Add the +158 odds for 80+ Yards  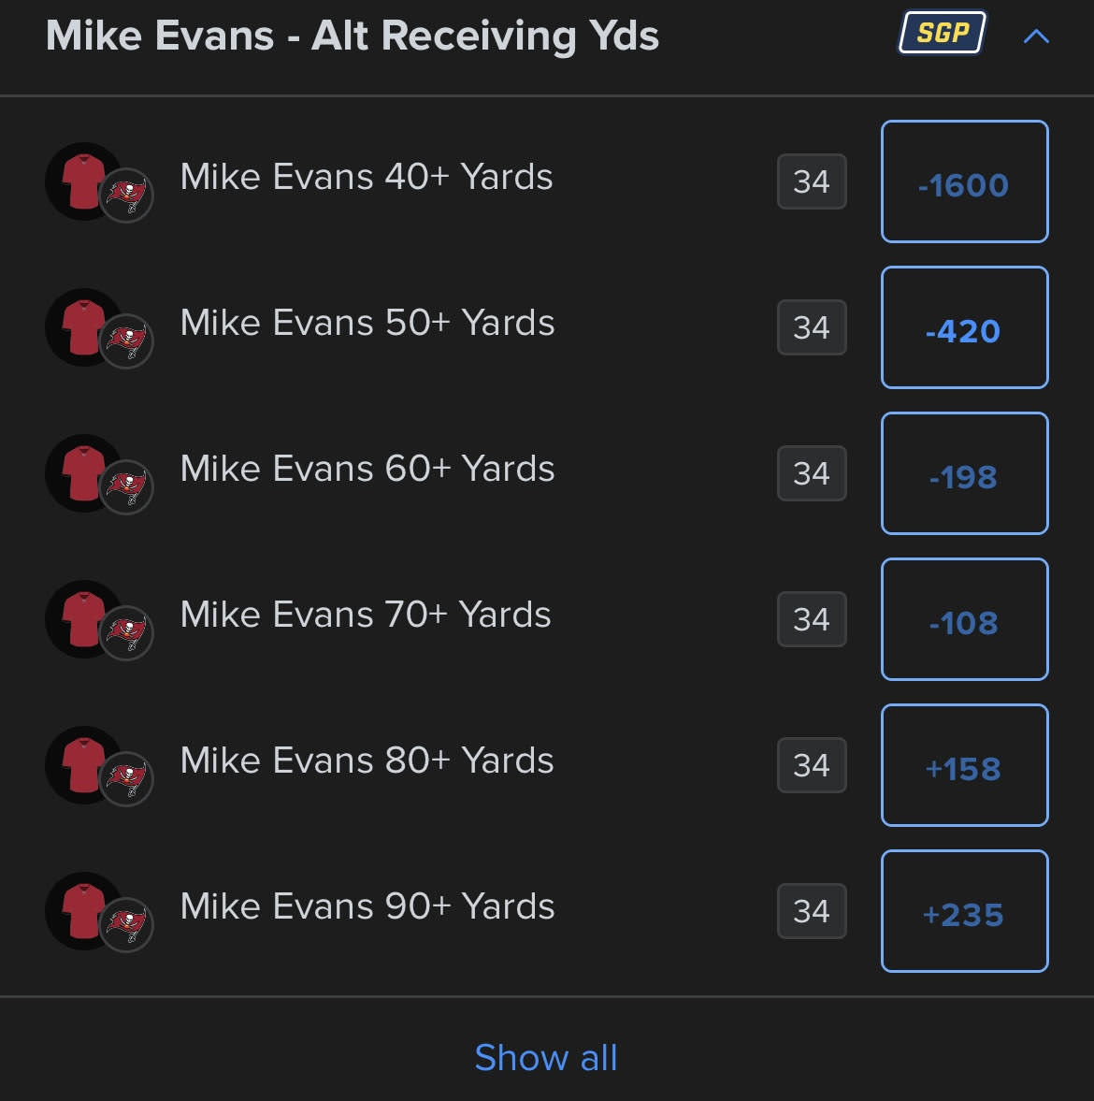964,765
